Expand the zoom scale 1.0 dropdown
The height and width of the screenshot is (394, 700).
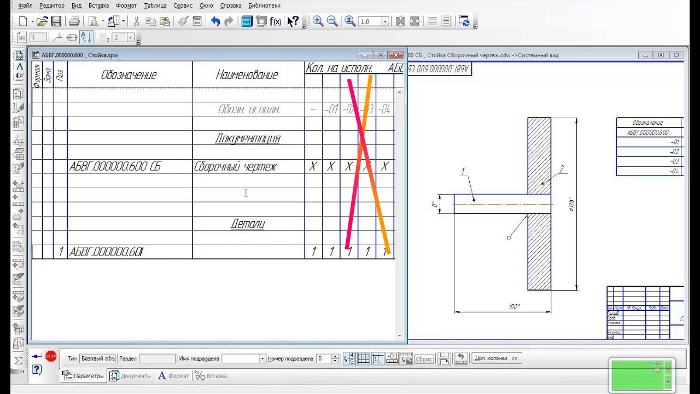point(385,21)
